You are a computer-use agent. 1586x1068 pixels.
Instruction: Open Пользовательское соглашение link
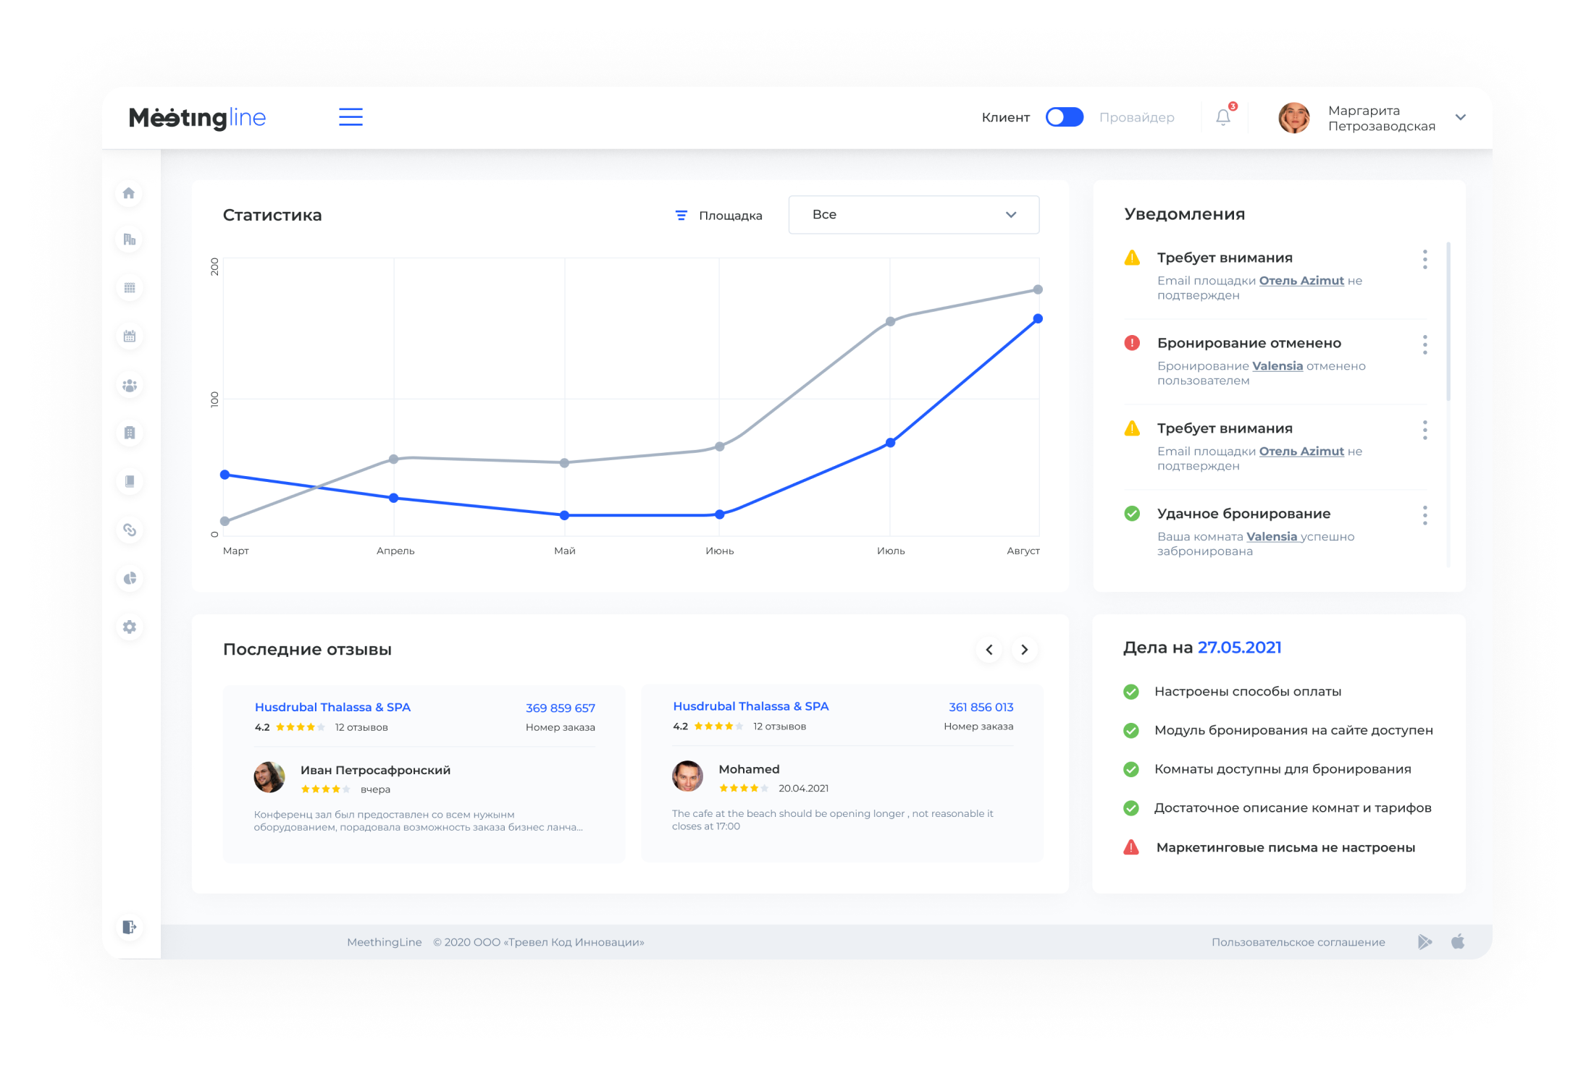tap(1298, 942)
